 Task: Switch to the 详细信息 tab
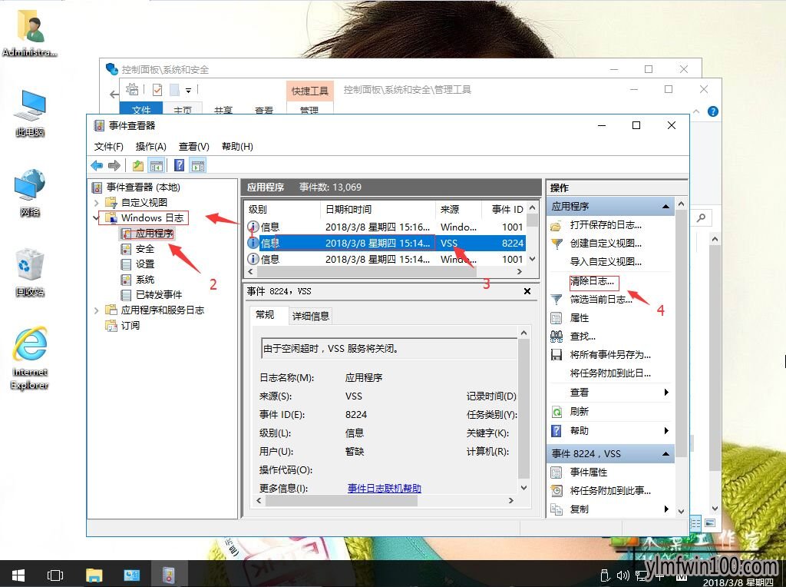(x=311, y=316)
